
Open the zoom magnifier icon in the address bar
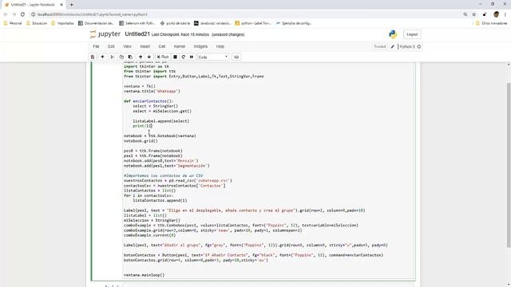tap(465, 14)
